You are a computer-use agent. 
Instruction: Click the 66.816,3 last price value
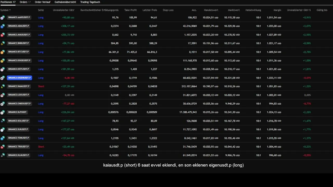click(152, 52)
